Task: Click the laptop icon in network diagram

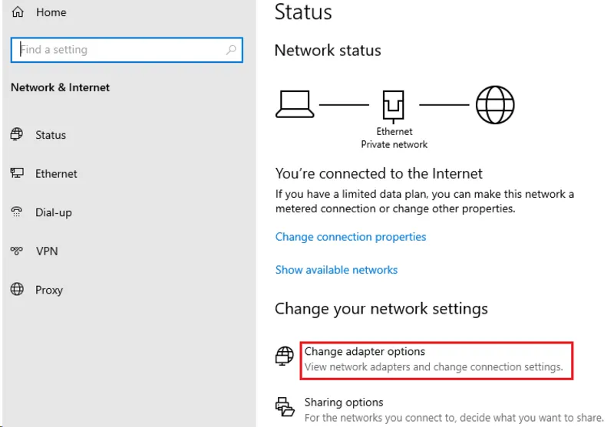Action: (x=294, y=103)
